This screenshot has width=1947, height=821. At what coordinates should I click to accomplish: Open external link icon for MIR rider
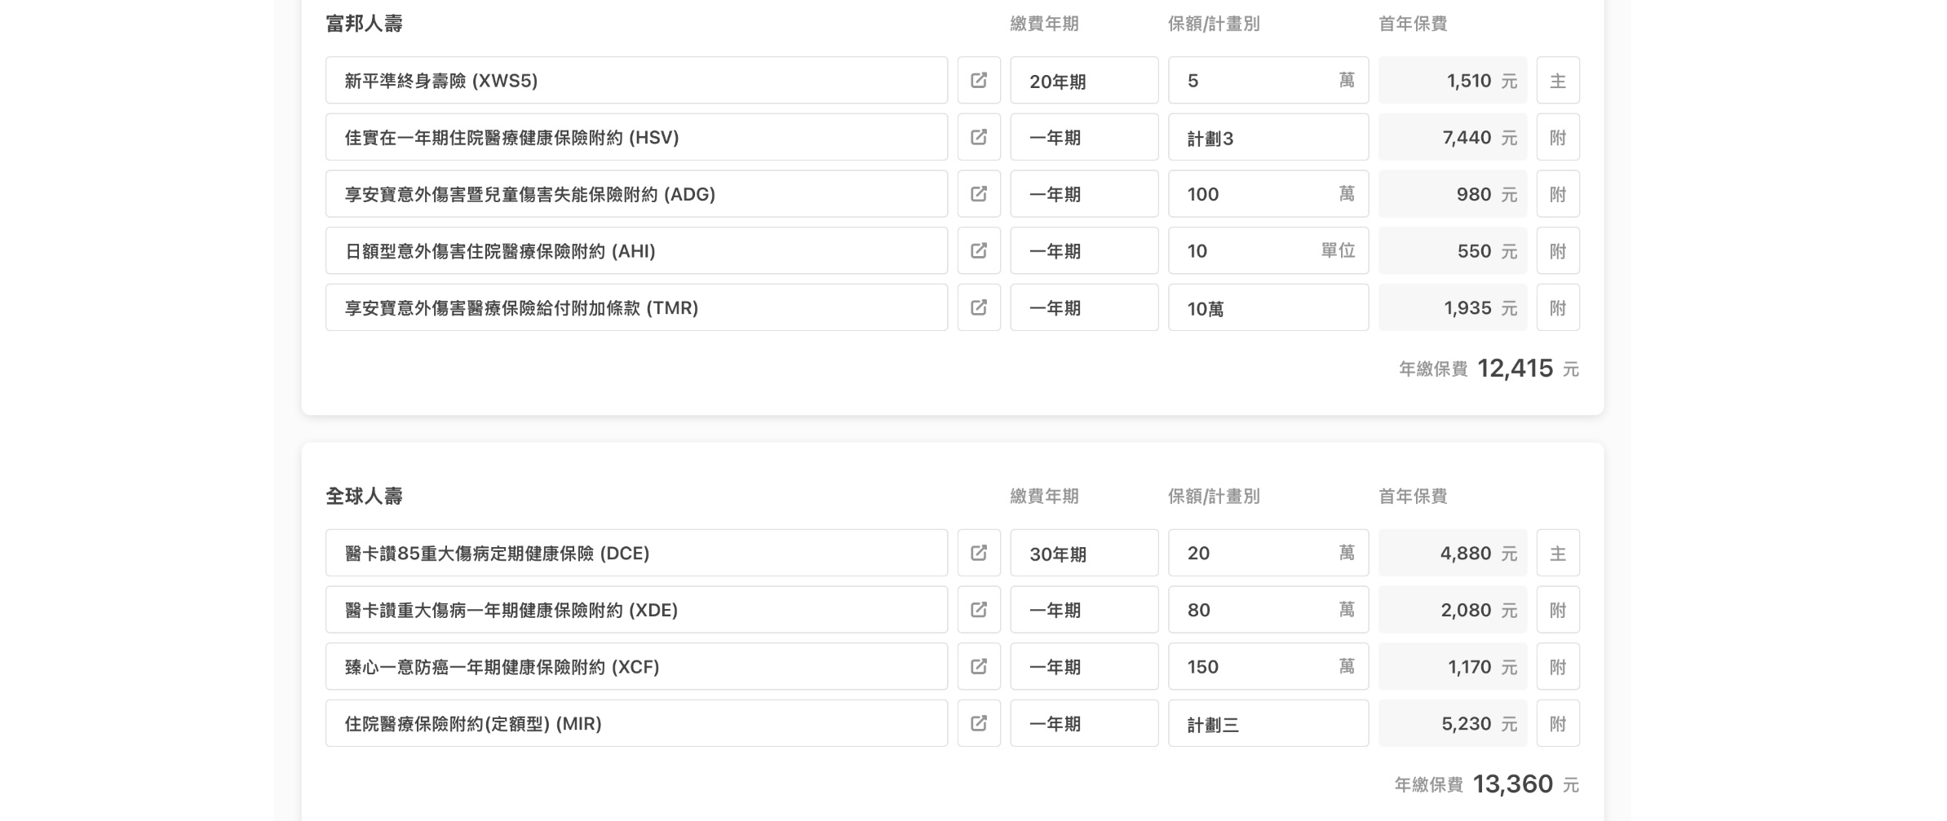point(979,723)
